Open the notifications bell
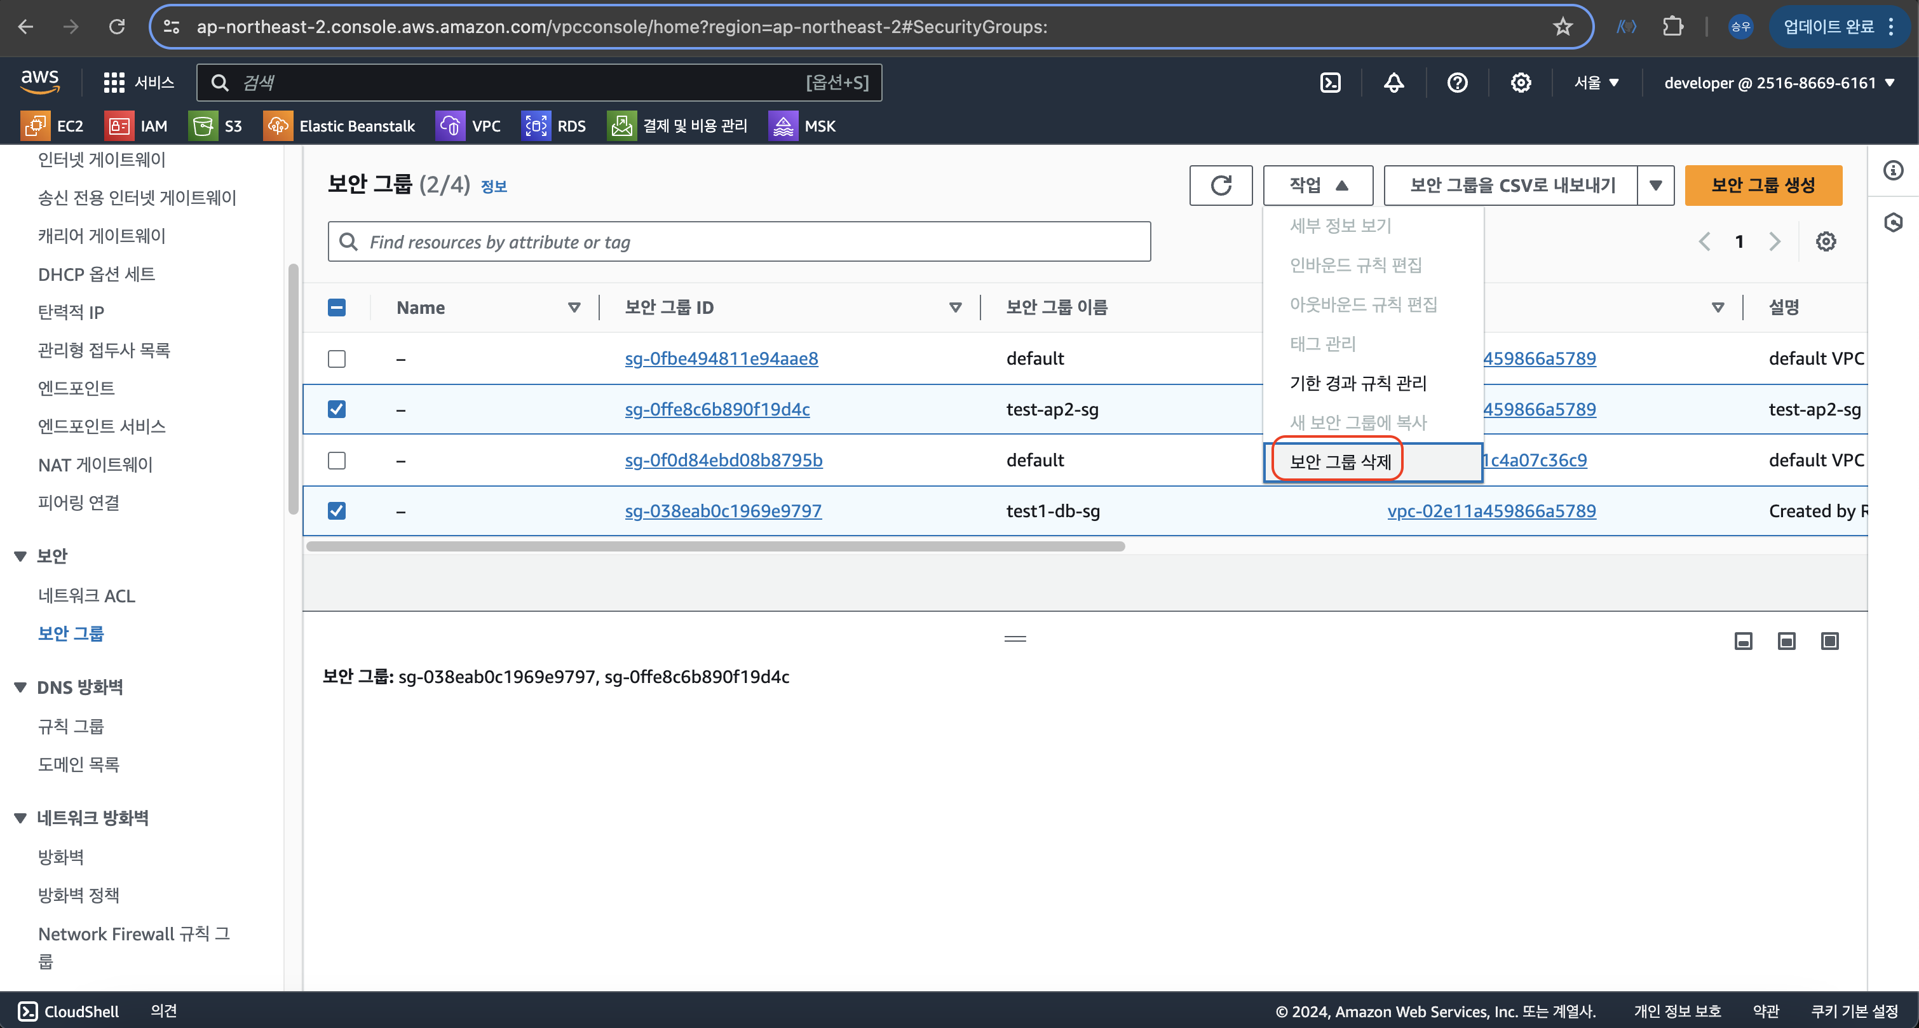 1393,83
